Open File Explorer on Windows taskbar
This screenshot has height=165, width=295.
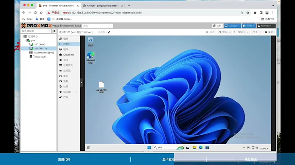194,147
